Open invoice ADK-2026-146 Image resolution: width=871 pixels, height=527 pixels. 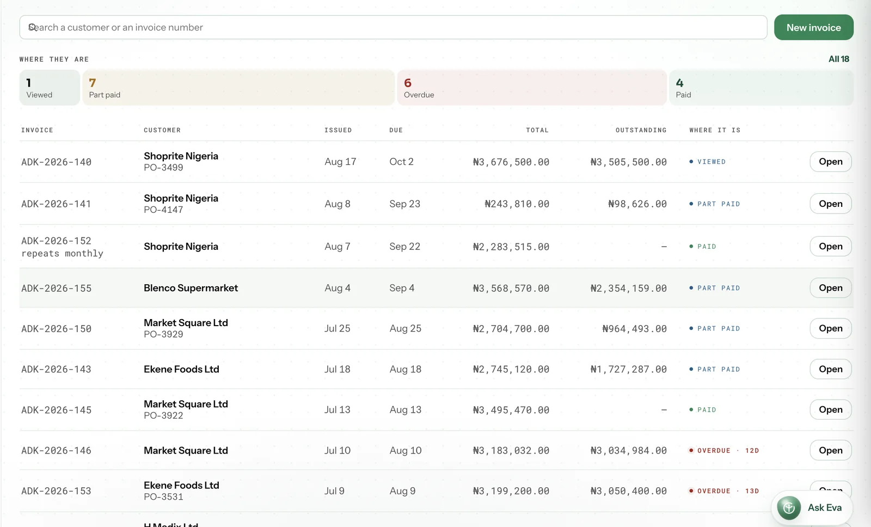coord(831,450)
